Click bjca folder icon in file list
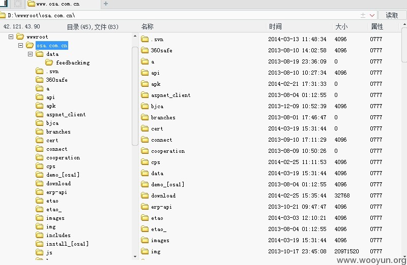This screenshot has width=407, height=265. click(144, 106)
